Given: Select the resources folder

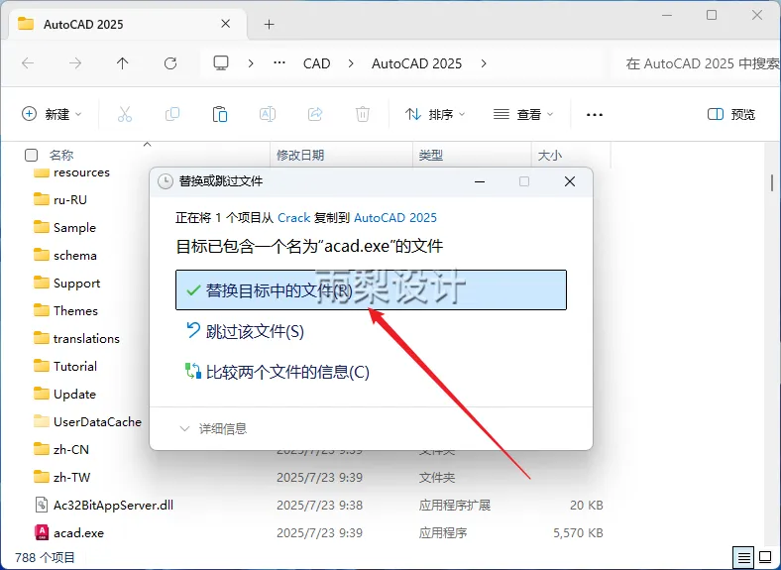Looking at the screenshot, I should 81,172.
